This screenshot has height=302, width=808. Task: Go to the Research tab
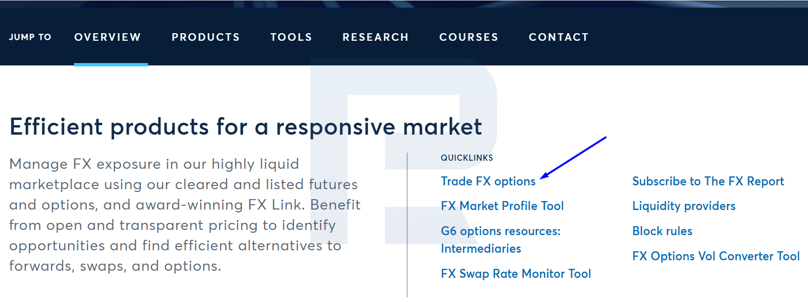pos(376,37)
